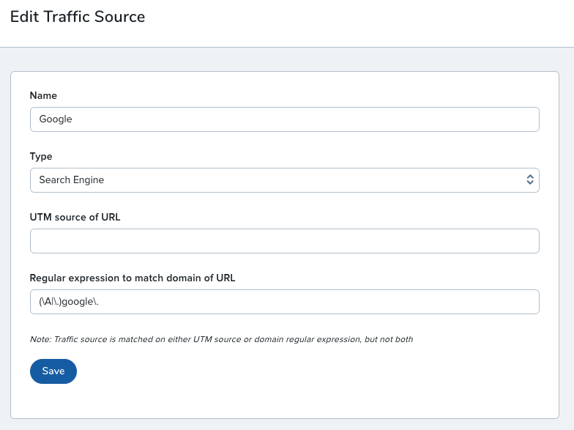Click the word "Google" in Name field

56,119
